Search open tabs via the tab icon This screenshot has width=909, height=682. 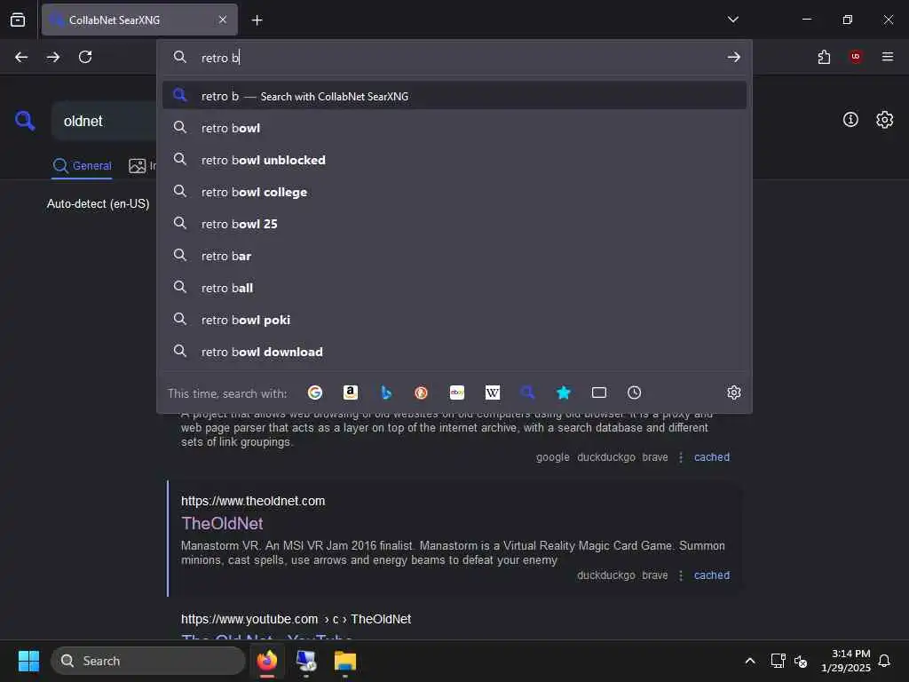(x=599, y=393)
